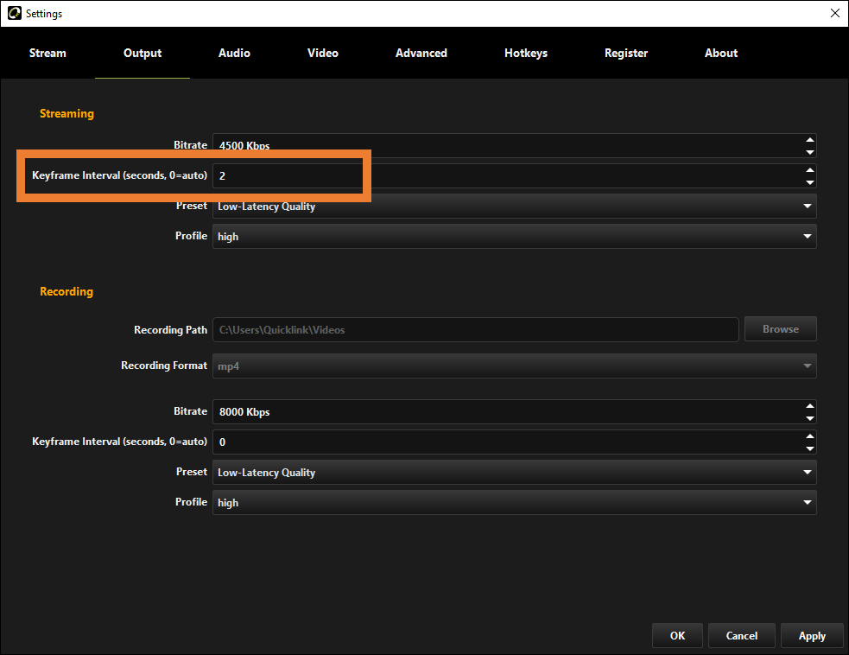Decrease the Streaming Bitrate with down arrow
This screenshot has height=655, width=849.
810,152
